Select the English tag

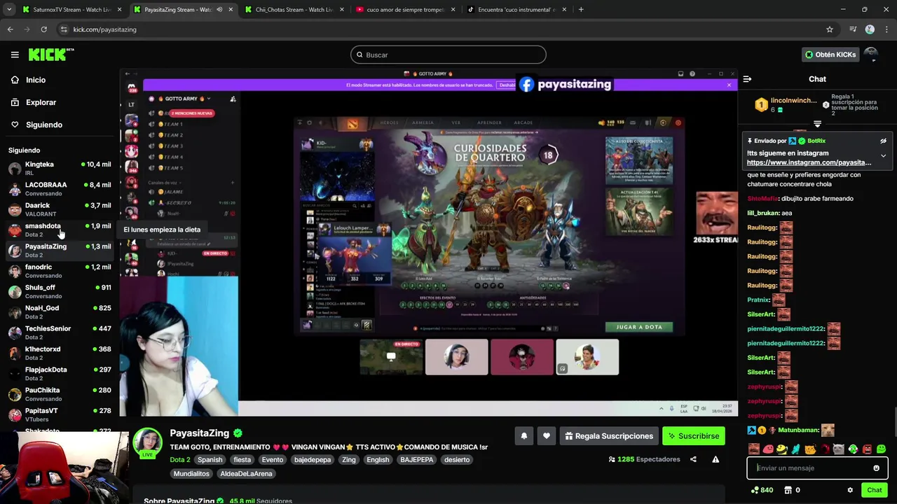tap(378, 459)
